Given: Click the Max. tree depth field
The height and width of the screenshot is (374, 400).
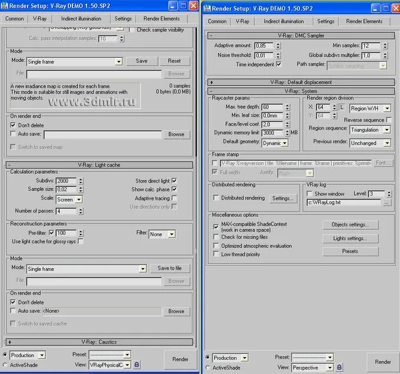Looking at the screenshot, I should pyautogui.click(x=272, y=107).
